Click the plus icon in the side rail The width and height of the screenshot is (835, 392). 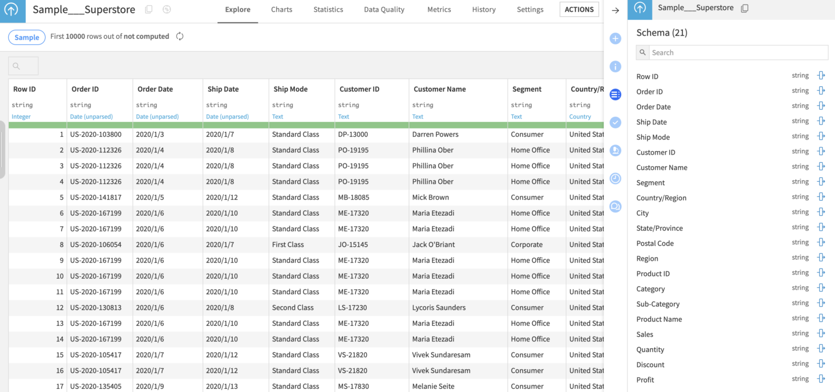615,38
